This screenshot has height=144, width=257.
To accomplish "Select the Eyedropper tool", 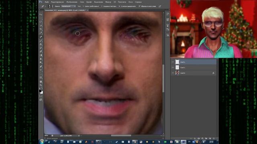I will [x=41, y=33].
